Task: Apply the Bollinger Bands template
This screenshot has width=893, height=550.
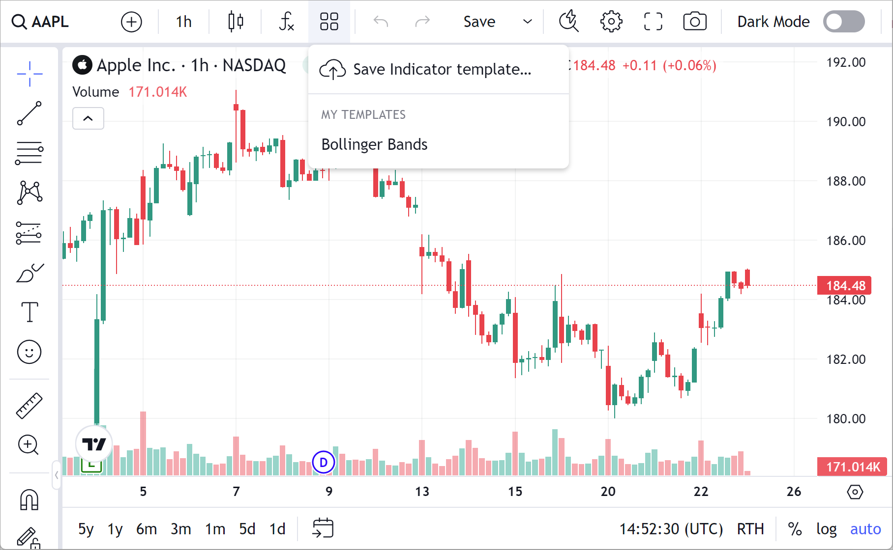Action: click(374, 144)
